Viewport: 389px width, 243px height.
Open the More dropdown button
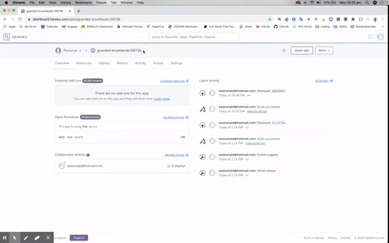(x=324, y=51)
